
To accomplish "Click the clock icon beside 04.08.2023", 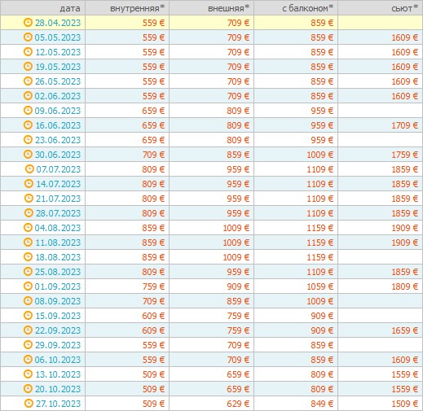I will (28, 227).
